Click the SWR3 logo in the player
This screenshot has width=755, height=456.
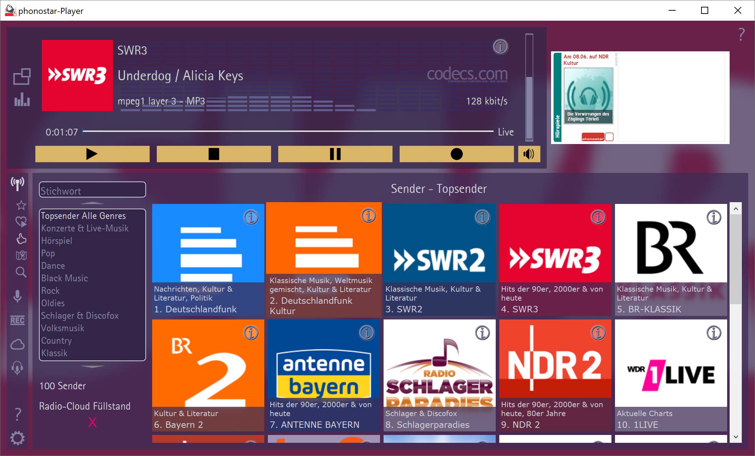click(x=77, y=76)
